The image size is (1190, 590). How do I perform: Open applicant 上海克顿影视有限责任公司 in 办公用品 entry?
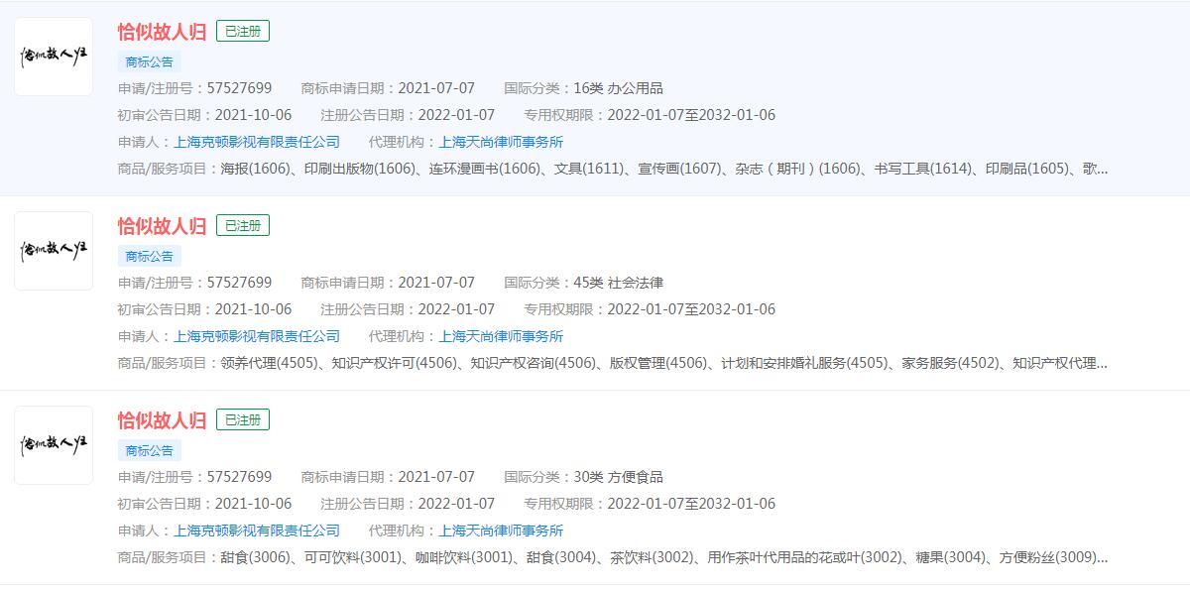pyautogui.click(x=257, y=142)
